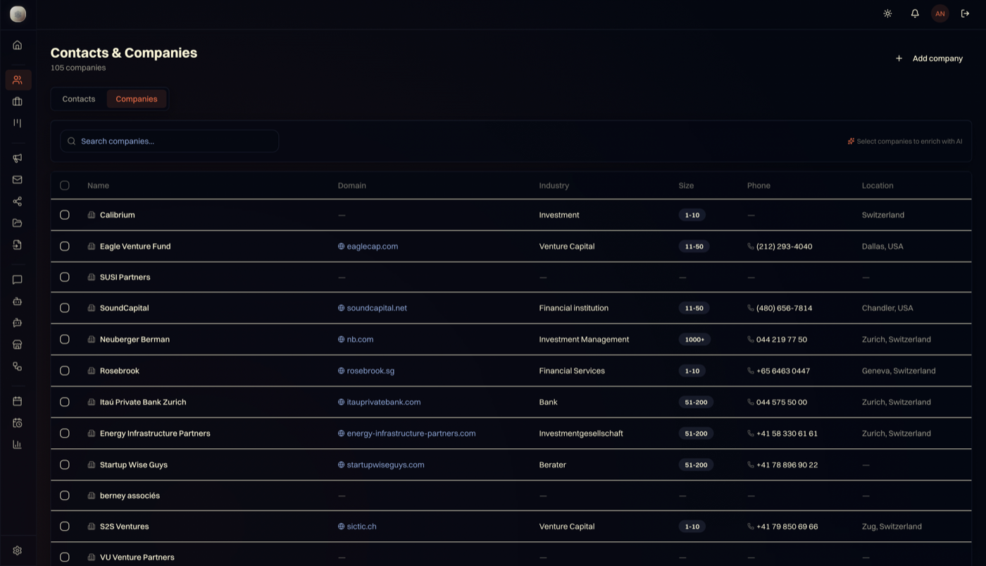986x566 pixels.
Task: Open the storefront icon in the sidebar
Action: [x=18, y=345]
